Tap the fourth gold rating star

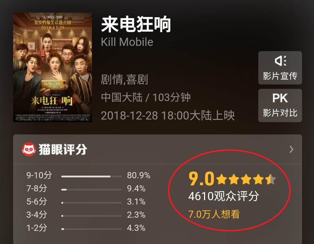pyautogui.click(x=258, y=179)
